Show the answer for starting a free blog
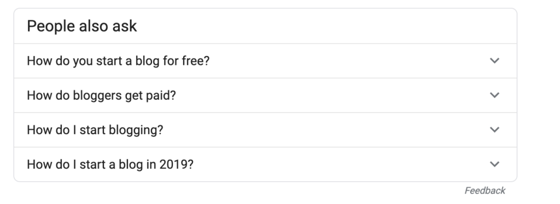 265,61
